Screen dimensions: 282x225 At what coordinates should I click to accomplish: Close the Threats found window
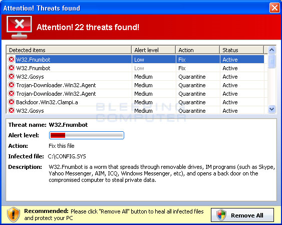(274, 8)
